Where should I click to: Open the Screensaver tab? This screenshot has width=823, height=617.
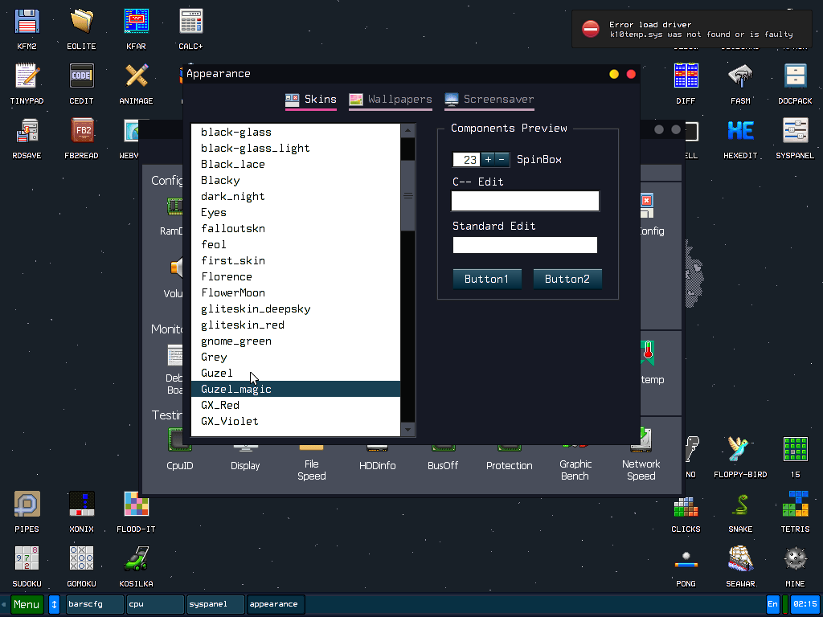pyautogui.click(x=489, y=100)
